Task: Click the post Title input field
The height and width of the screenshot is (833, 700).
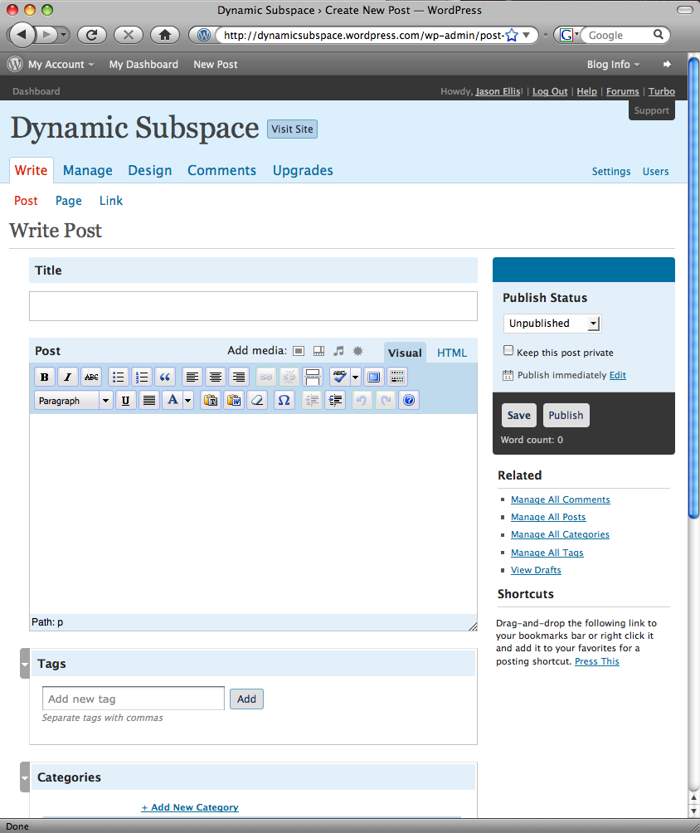Action: [253, 305]
